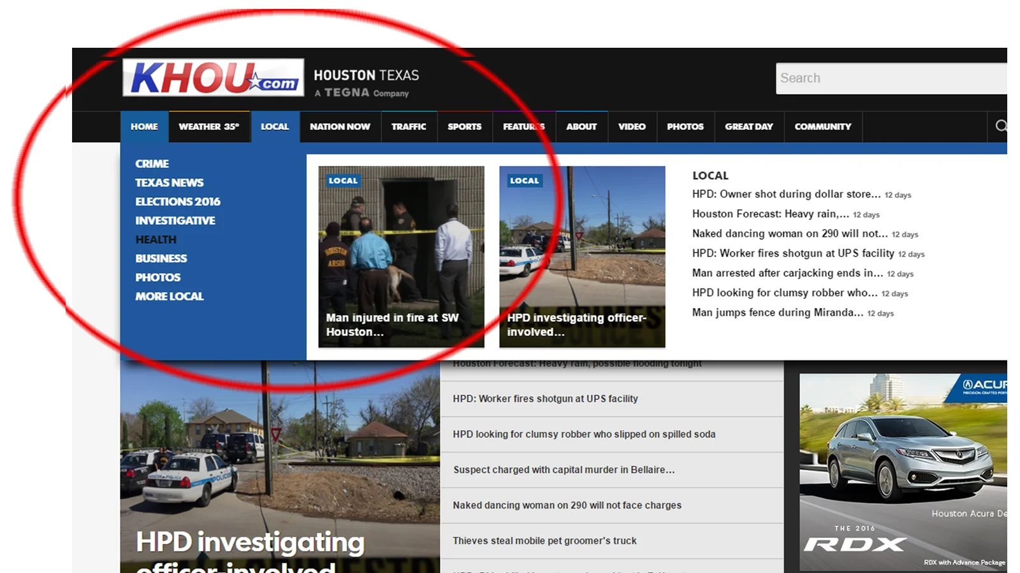Open the naked dancing woman story
The width and height of the screenshot is (1020, 573).
[x=566, y=505]
